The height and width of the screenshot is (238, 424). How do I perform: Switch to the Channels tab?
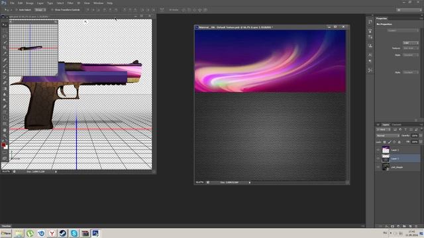click(396, 125)
